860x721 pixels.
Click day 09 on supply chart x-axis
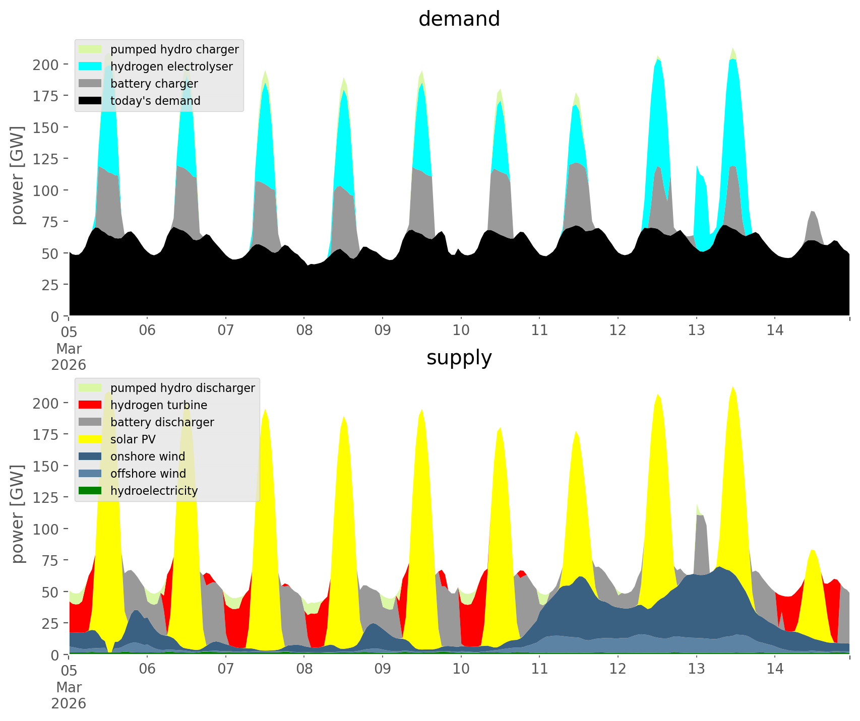[383, 669]
